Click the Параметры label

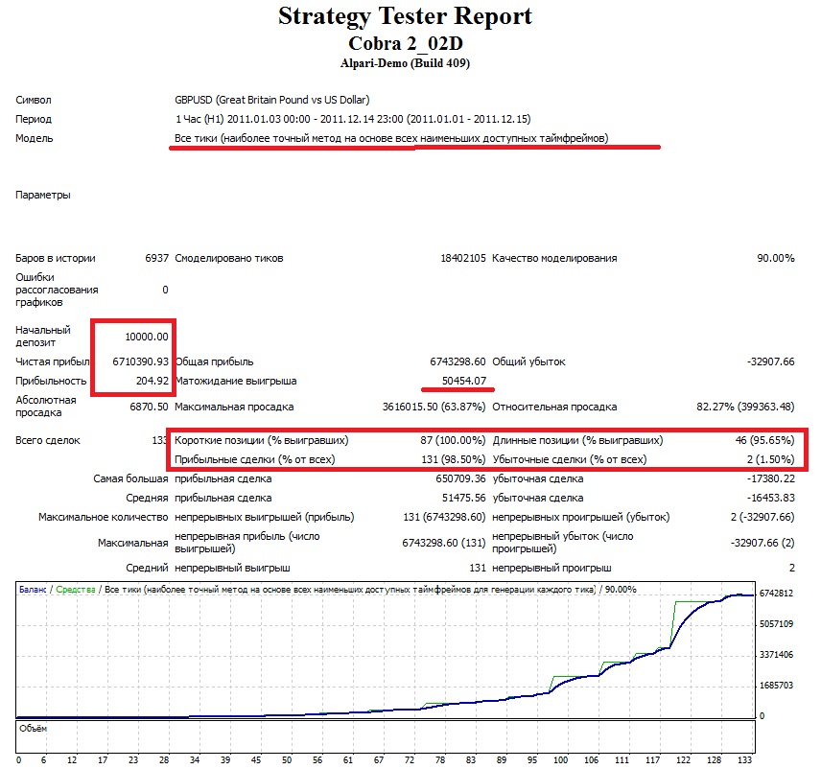point(42,195)
